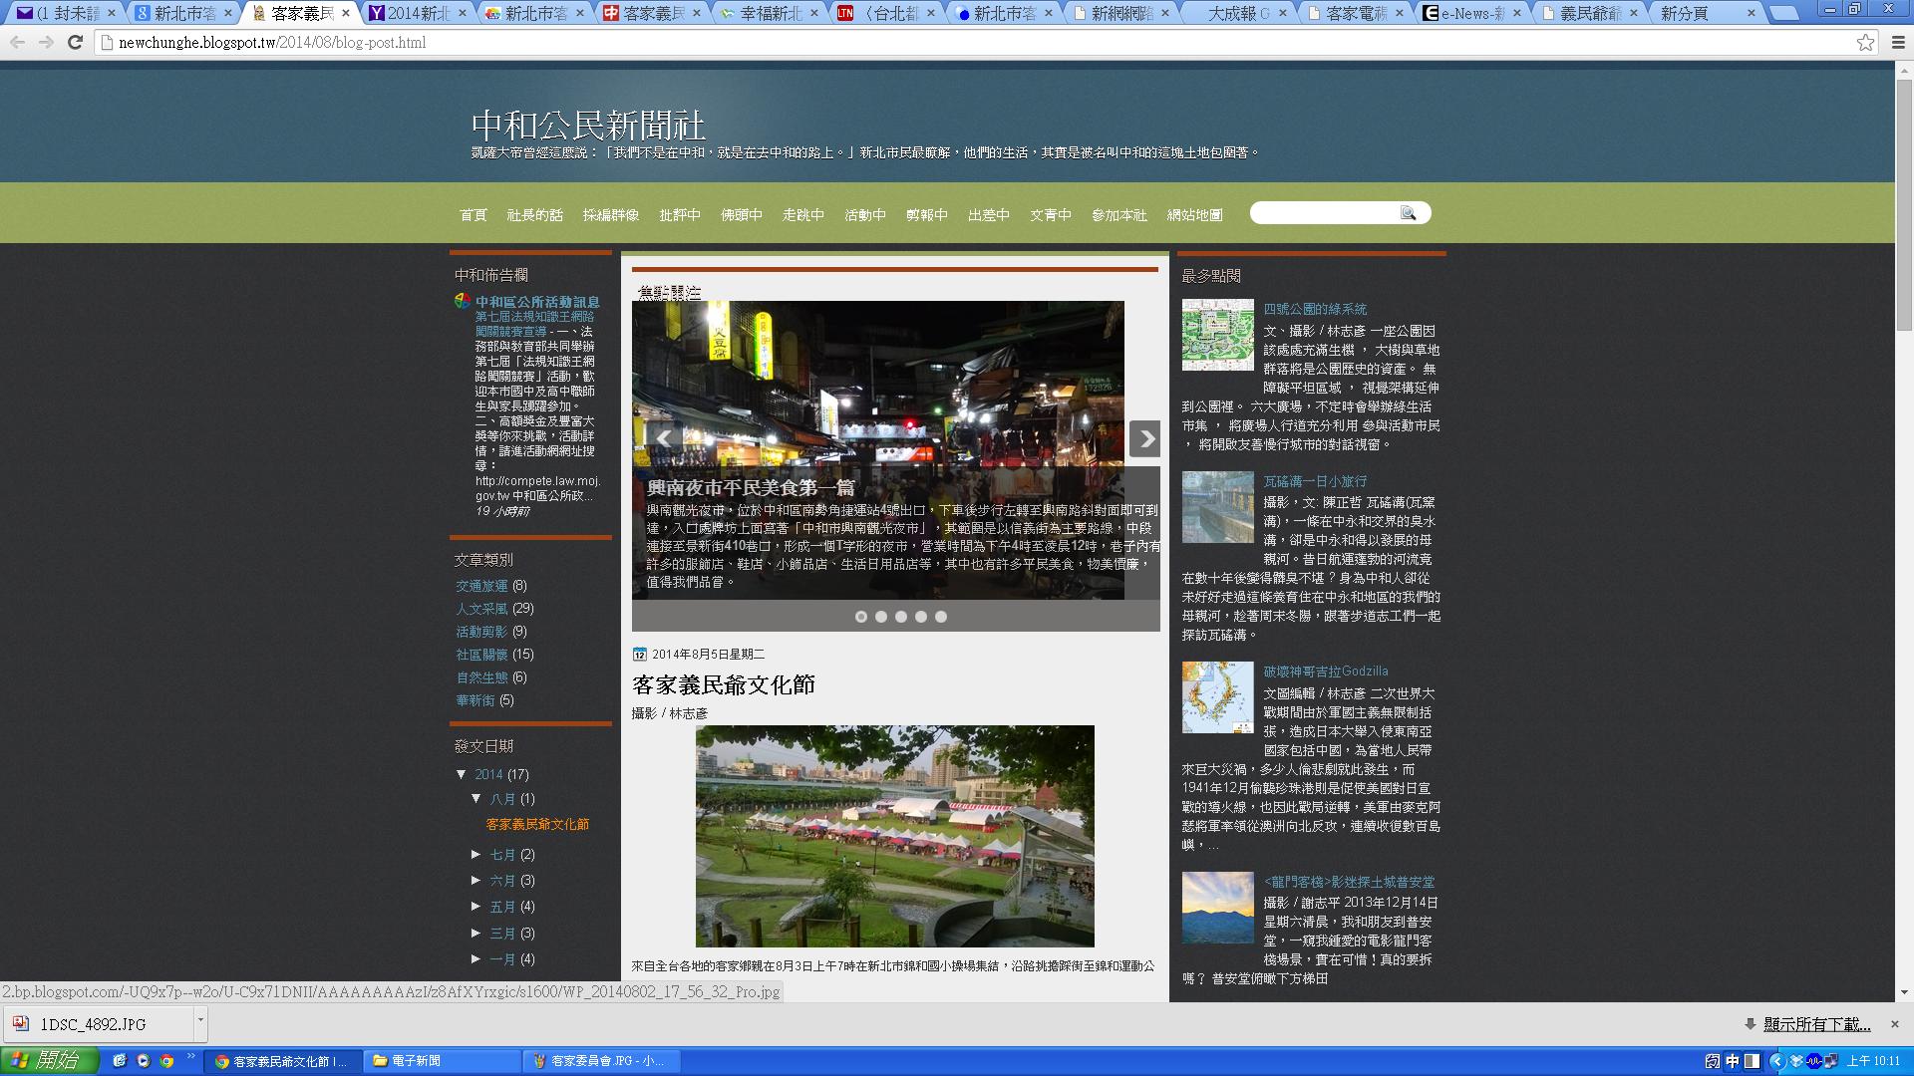
Task: Open the Chrome quick launch icon in the taskbar
Action: tap(167, 1061)
